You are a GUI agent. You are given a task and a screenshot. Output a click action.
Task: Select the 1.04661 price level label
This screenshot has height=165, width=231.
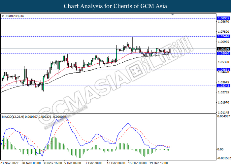[223, 70]
